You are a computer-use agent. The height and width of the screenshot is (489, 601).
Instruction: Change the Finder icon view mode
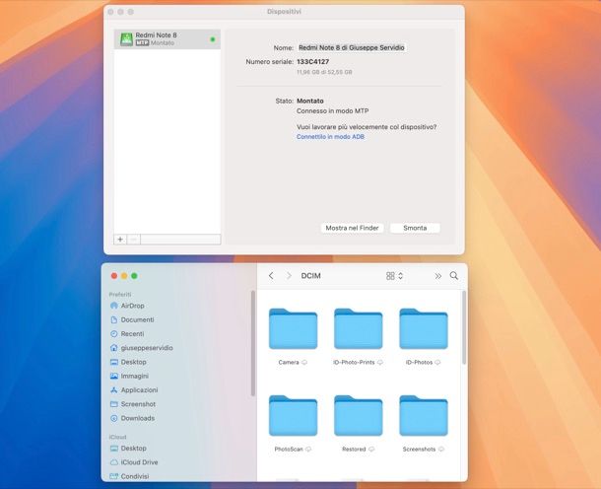point(390,276)
